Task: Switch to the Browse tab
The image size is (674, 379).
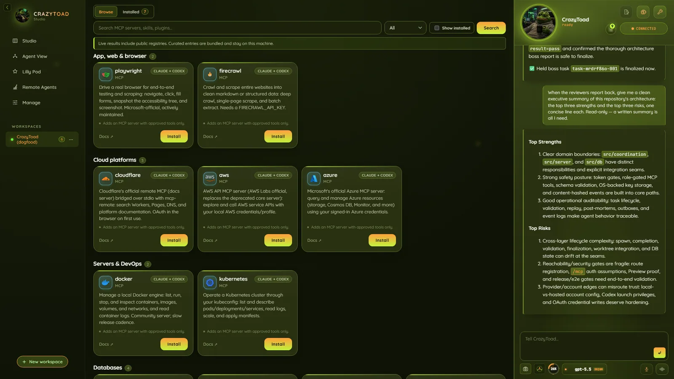Action: (106, 12)
